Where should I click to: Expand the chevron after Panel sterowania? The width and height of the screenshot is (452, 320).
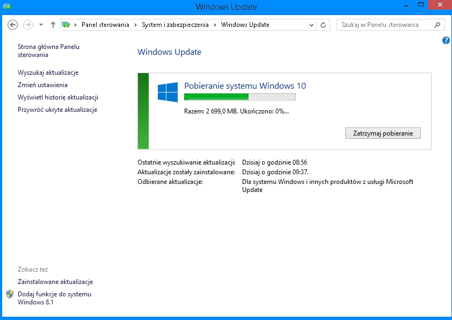[x=135, y=25]
